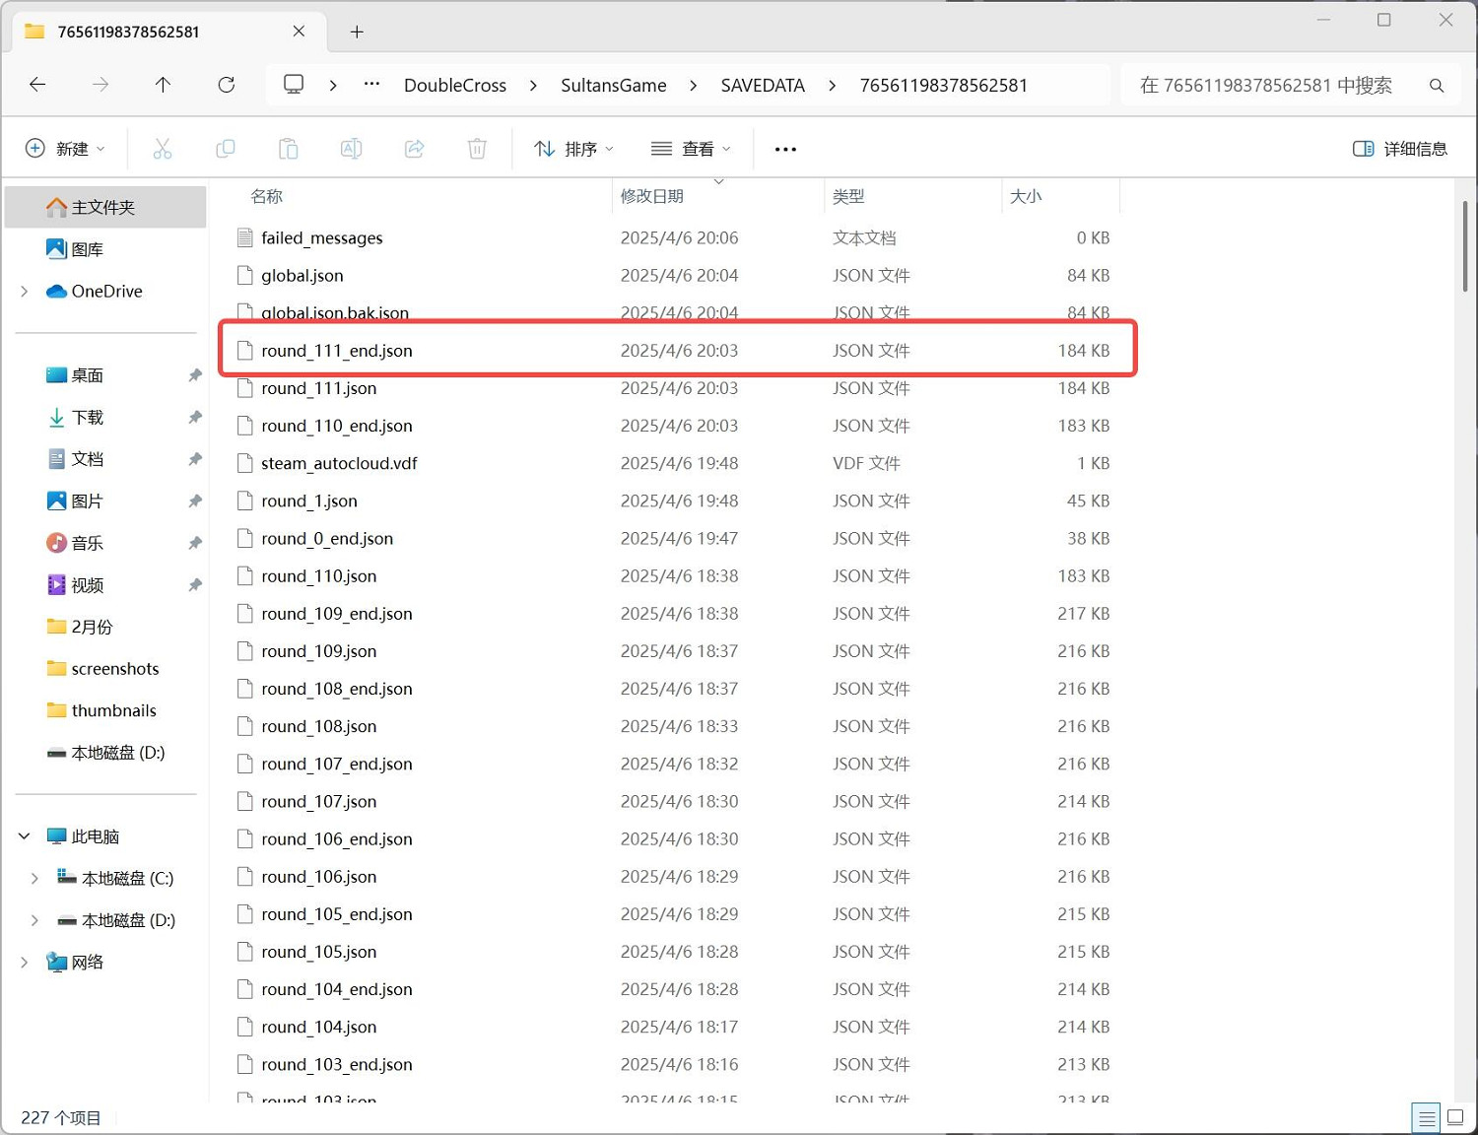The height and width of the screenshot is (1135, 1478).
Task: Go up one folder level
Action: (x=164, y=85)
